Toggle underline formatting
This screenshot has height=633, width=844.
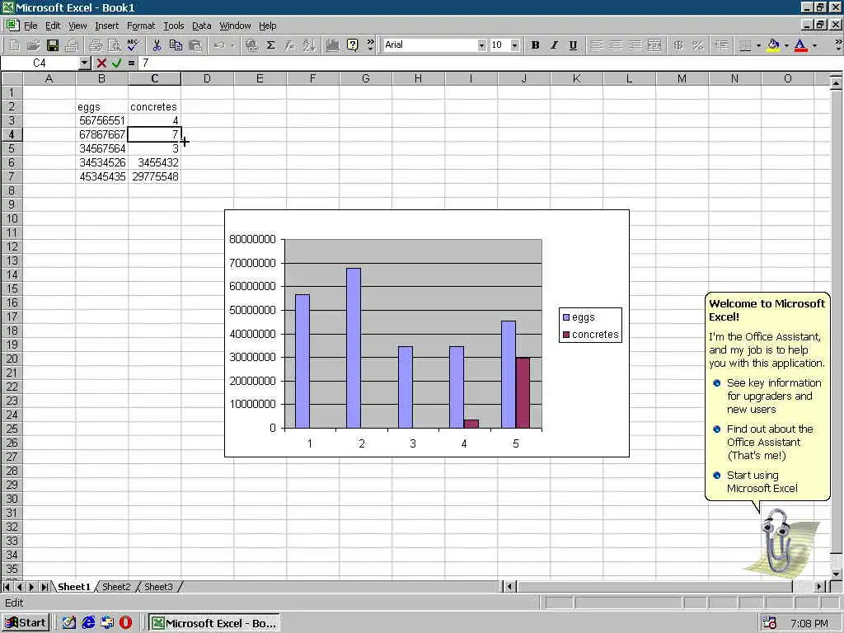coord(573,45)
